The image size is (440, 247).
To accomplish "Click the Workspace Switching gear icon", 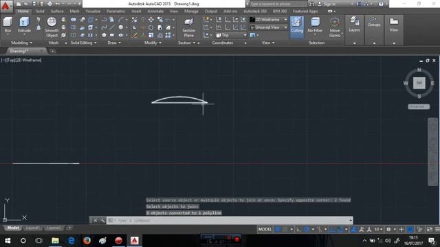I will click(388, 229).
